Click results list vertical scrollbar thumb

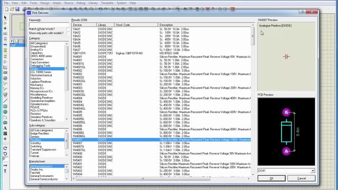pyautogui.click(x=253, y=36)
